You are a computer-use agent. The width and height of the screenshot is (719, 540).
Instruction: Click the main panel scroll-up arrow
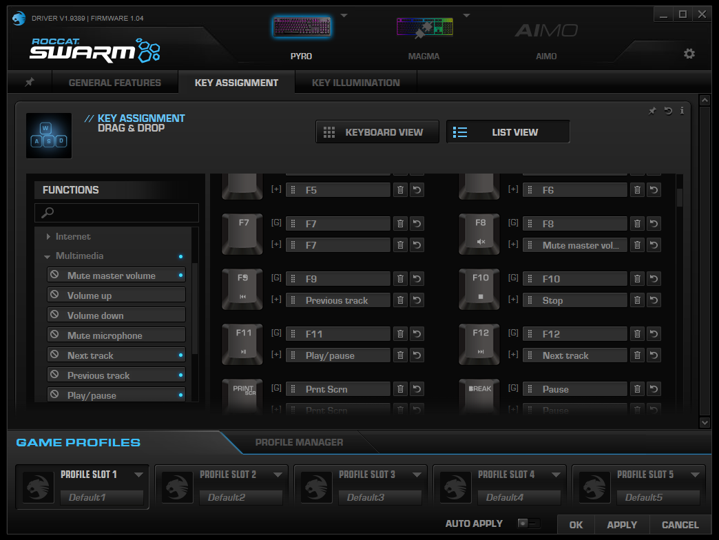[705, 100]
